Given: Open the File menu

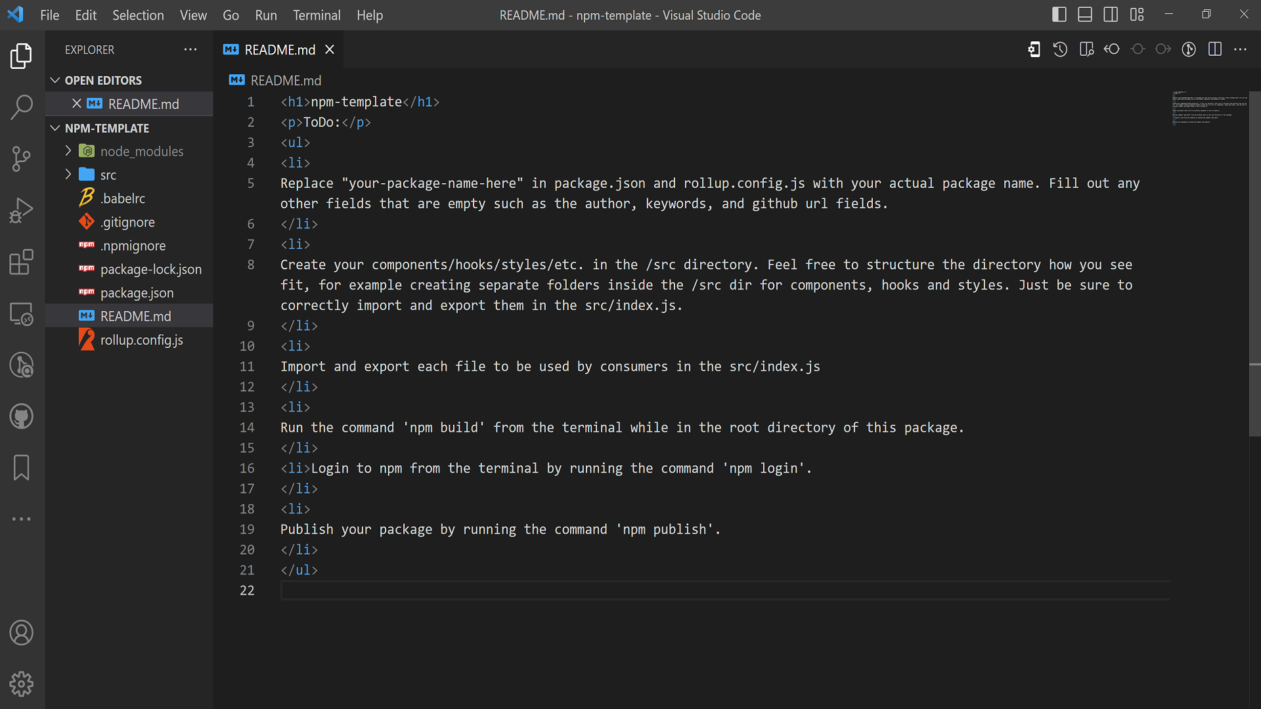Looking at the screenshot, I should coord(49,15).
